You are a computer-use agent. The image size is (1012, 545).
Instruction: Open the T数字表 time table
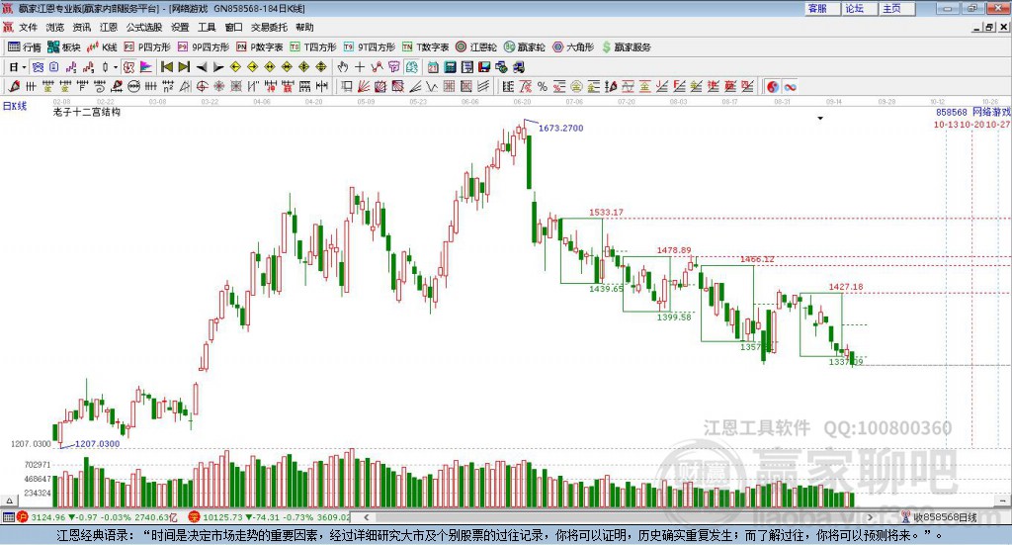point(425,47)
